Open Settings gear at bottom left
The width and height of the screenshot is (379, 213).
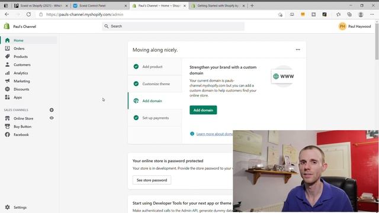point(8,207)
